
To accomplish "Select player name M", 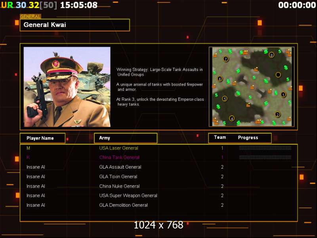I will coord(28,148).
